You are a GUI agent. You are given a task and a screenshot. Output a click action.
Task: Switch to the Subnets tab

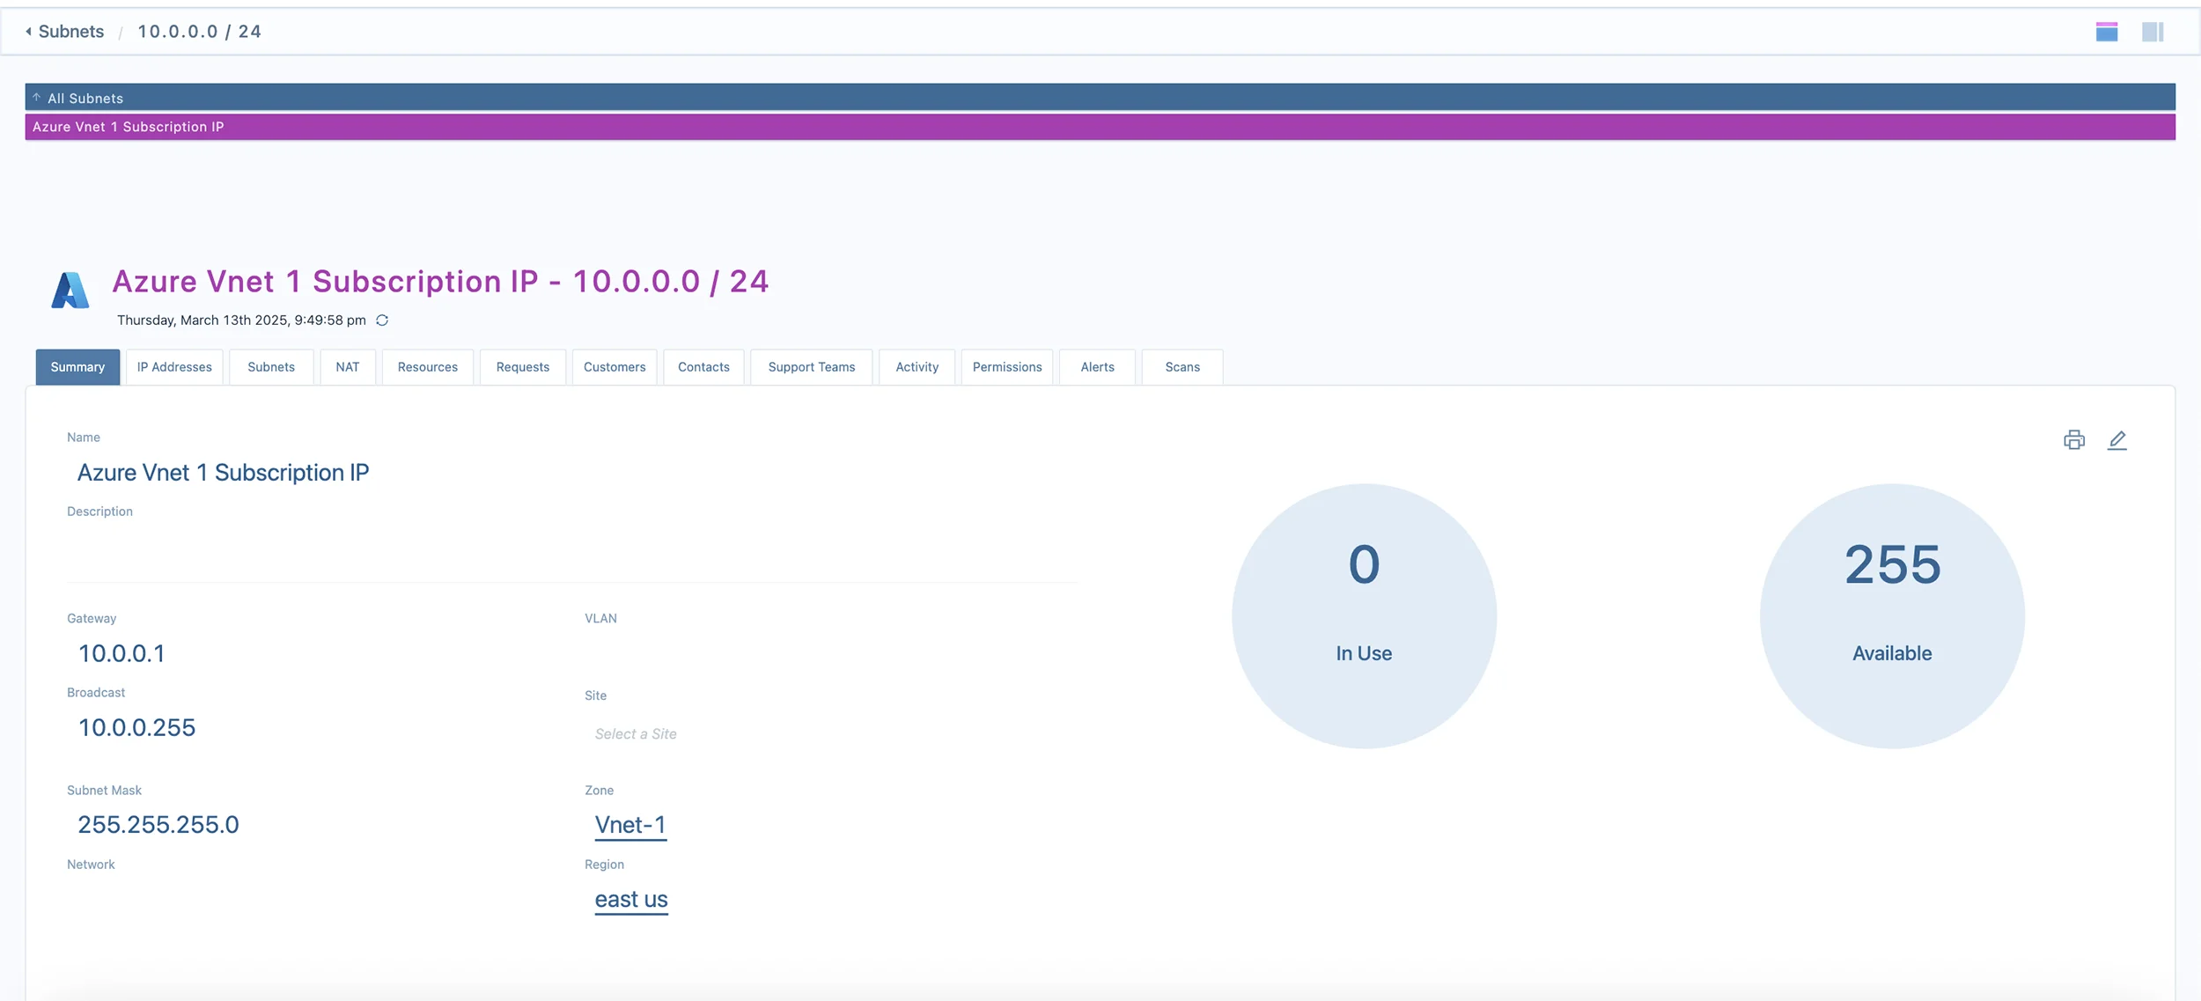(x=271, y=367)
